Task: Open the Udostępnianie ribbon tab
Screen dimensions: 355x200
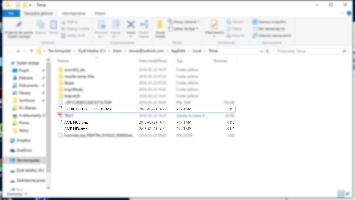Action: coord(74,13)
